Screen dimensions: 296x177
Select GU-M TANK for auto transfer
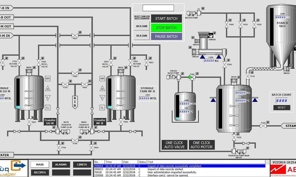(x=141, y=26)
